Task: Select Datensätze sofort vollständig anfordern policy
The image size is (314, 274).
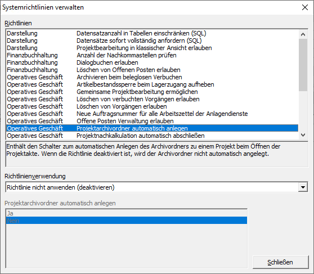Action: coord(152,41)
